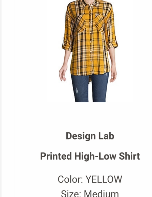Click the Size: Medium text
This screenshot has width=152, height=197.
[90, 194]
